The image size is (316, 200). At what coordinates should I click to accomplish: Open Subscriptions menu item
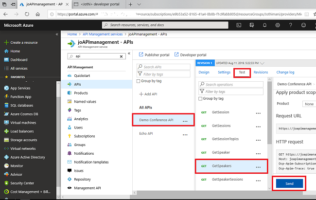tap(84, 136)
